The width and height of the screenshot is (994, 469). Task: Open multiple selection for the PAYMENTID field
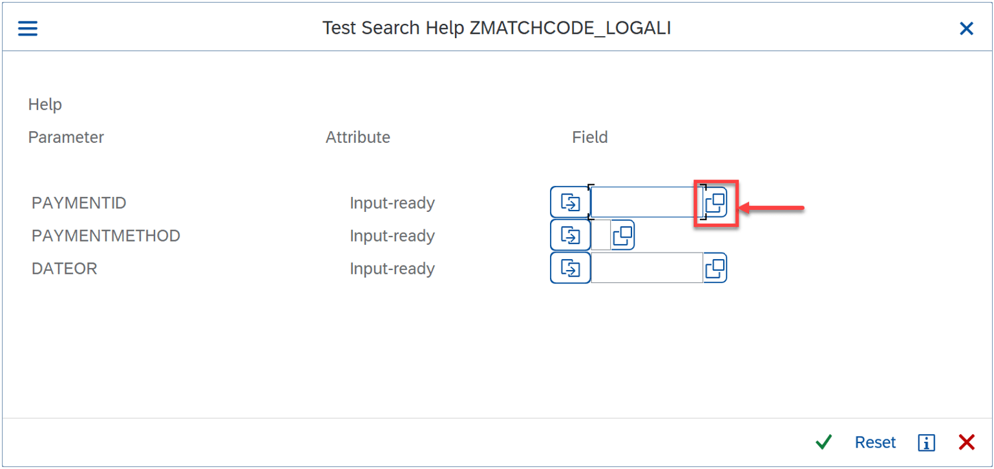click(715, 201)
